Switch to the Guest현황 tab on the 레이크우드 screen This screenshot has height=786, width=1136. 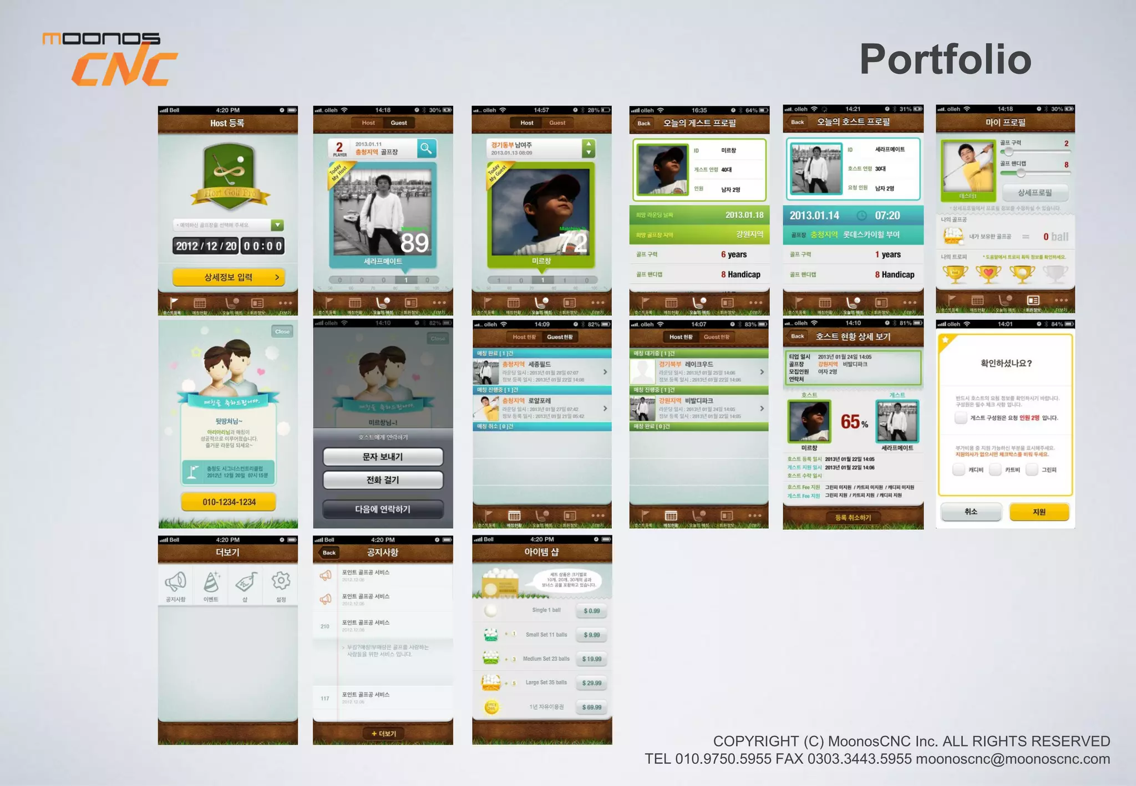click(716, 337)
